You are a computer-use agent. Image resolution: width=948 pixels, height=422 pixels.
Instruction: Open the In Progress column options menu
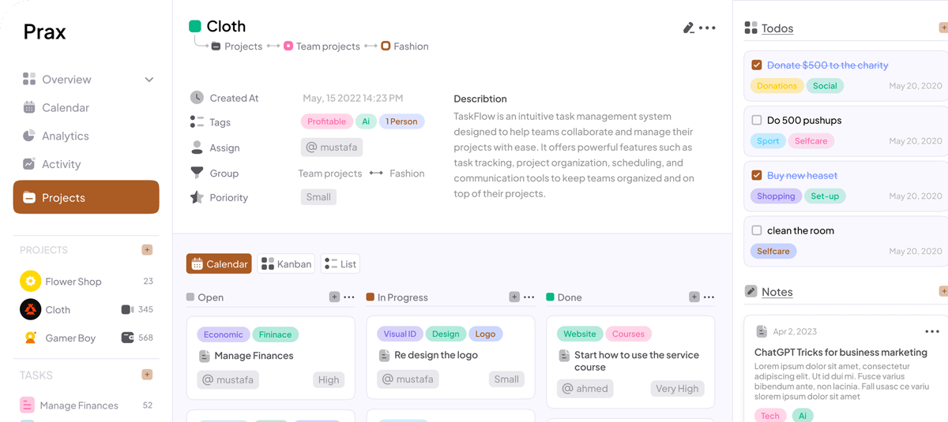coord(529,297)
